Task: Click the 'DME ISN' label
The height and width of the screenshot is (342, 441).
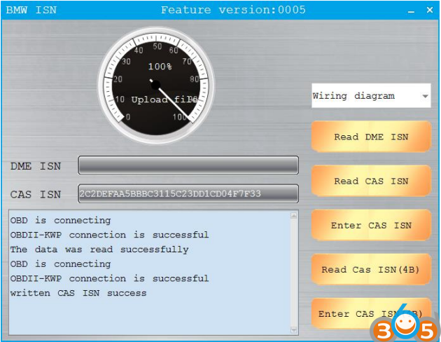Action: coord(36,166)
